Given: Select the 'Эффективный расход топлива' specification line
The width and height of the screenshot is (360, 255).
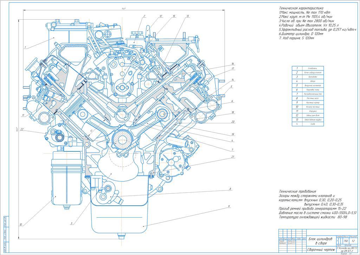Looking at the screenshot, I should pyautogui.click(x=317, y=30).
